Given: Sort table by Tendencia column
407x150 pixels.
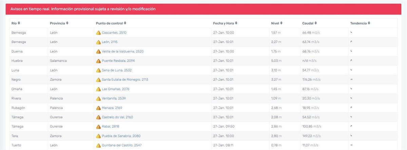Looking at the screenshot, I should coord(360,23).
